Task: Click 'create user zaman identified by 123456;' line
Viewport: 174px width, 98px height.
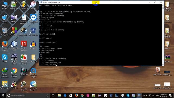Action: click(x=62, y=22)
